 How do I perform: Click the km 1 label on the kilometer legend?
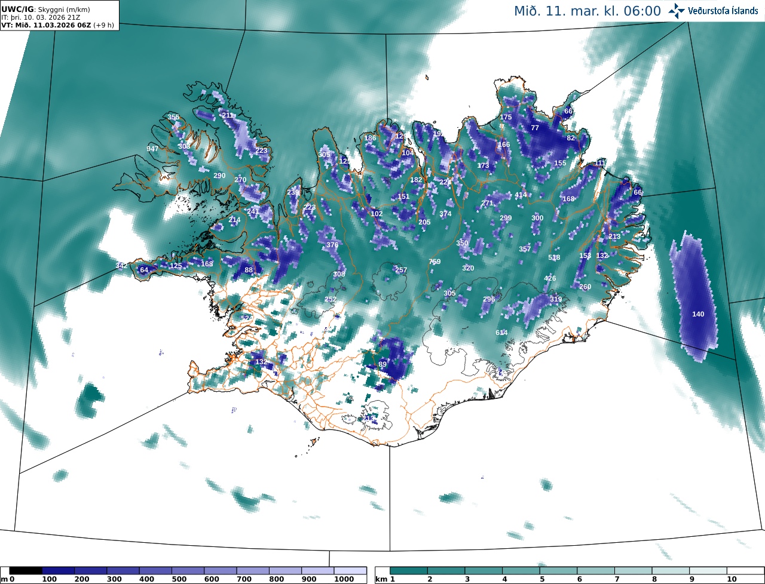[x=385, y=580]
